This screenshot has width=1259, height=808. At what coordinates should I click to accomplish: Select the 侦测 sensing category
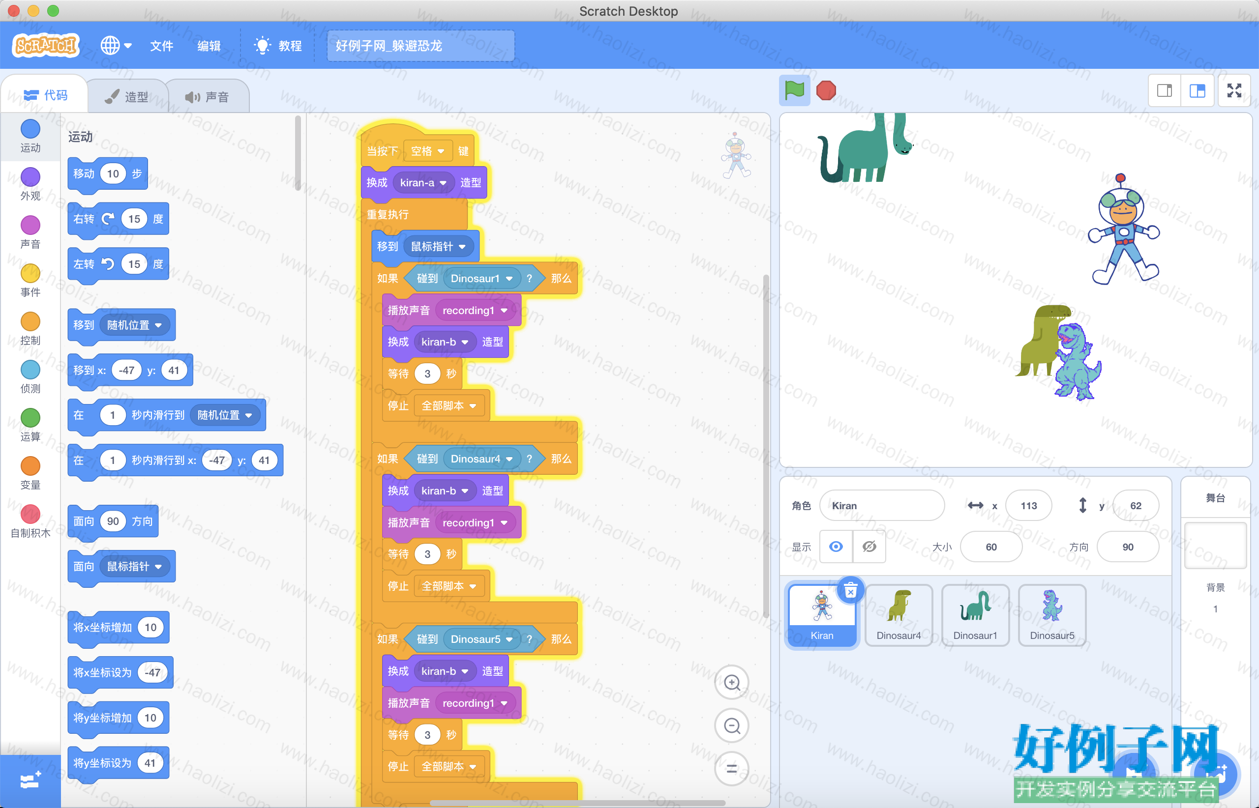[x=30, y=377]
